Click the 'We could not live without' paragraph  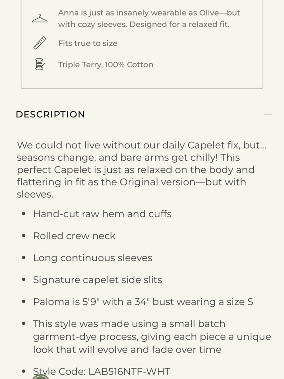coord(141,145)
